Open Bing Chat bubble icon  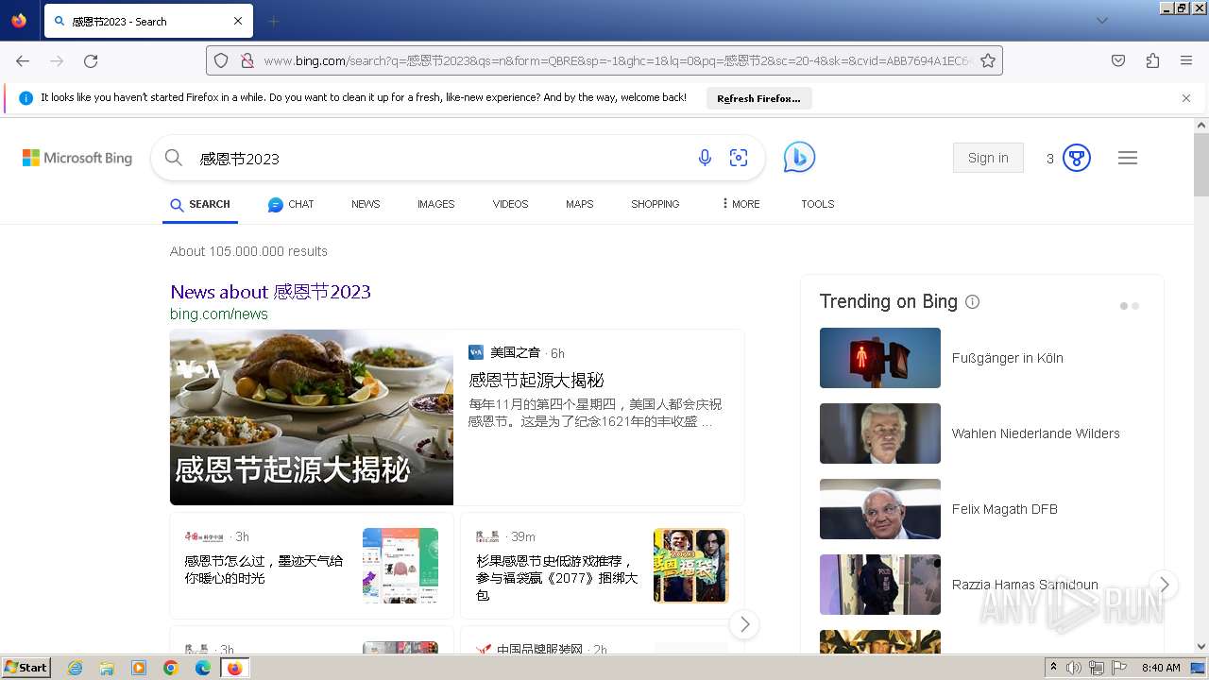click(x=799, y=158)
